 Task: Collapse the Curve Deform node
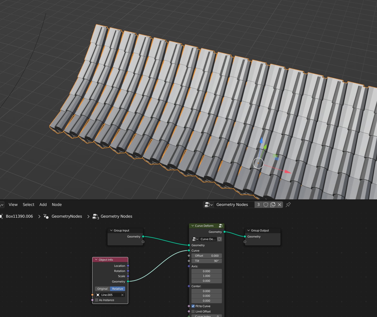(x=193, y=226)
